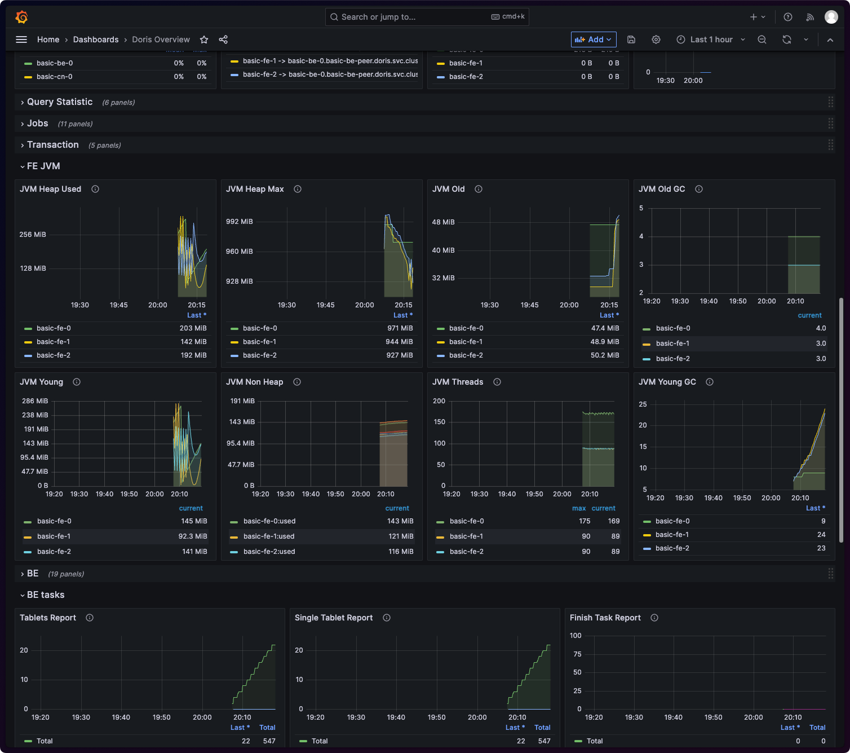Toggle basic-fe-1 legend in JVM Threads panel
Viewport: 850px width, 753px height.
pyautogui.click(x=466, y=536)
